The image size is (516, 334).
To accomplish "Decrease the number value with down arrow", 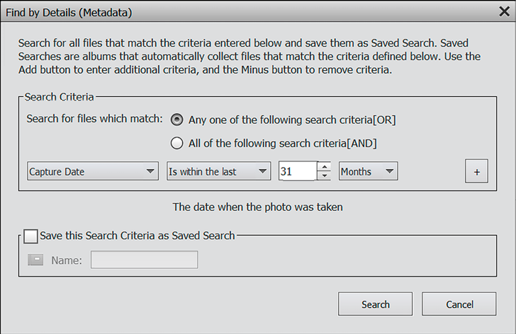I will pyautogui.click(x=325, y=175).
